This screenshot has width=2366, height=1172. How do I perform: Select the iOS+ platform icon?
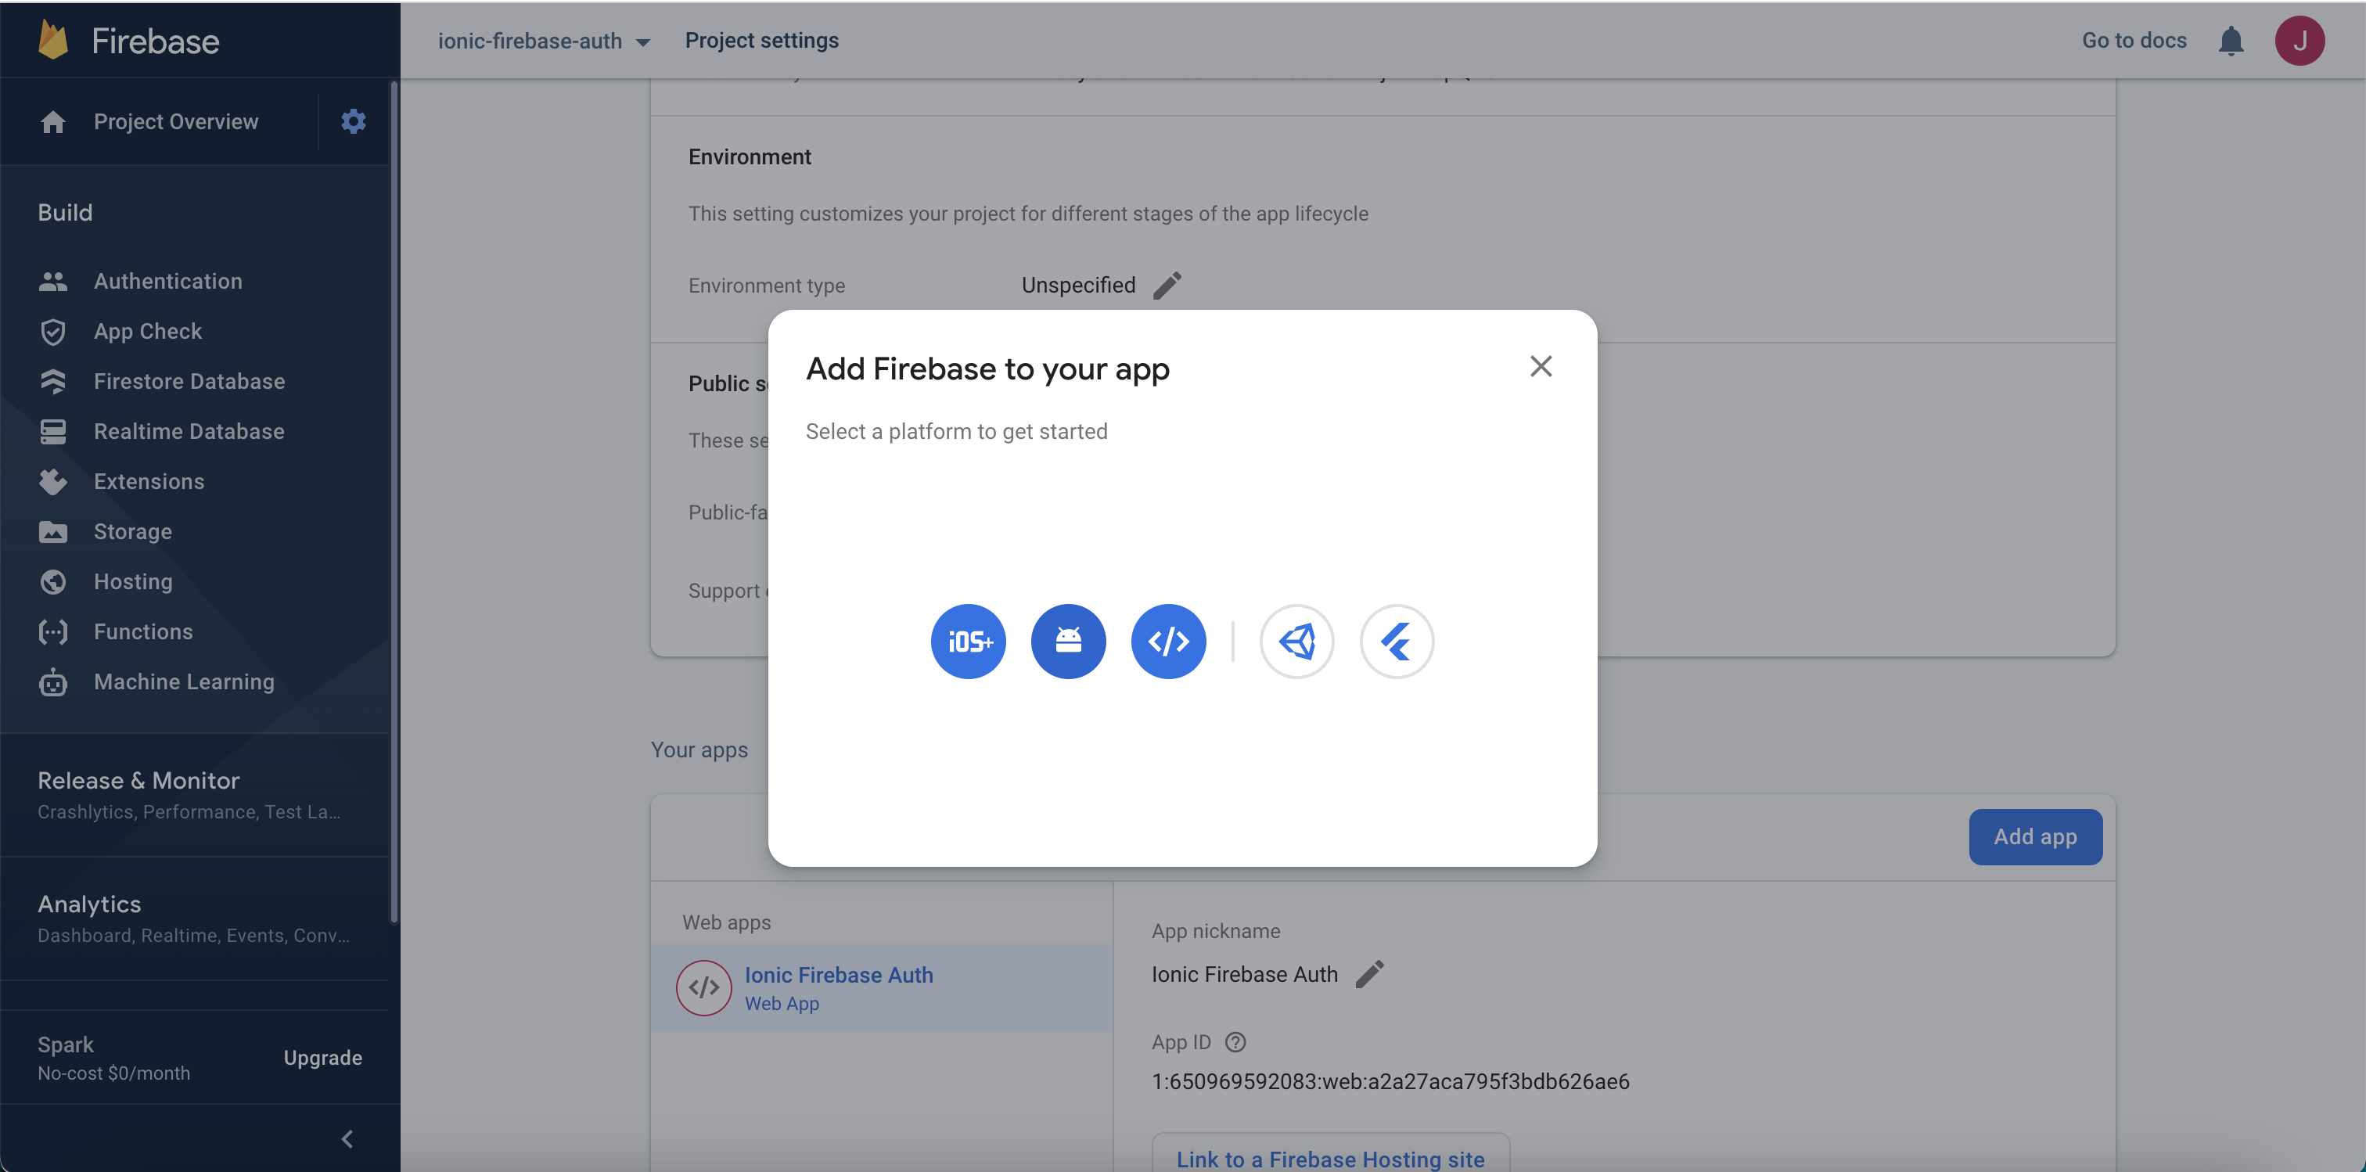pyautogui.click(x=968, y=641)
